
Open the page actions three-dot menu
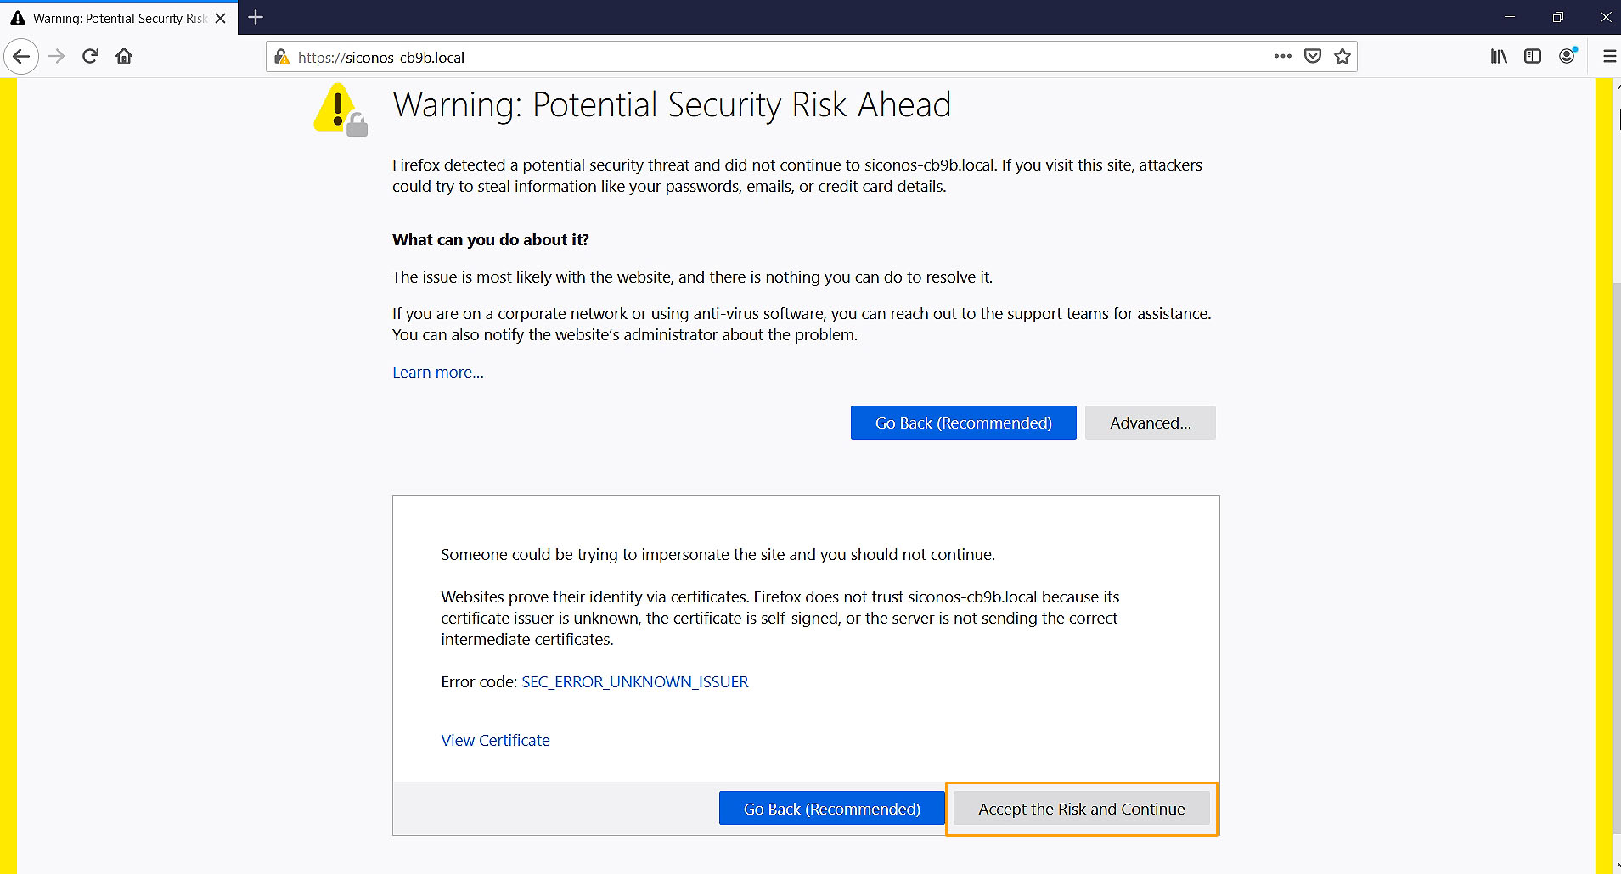(1282, 57)
